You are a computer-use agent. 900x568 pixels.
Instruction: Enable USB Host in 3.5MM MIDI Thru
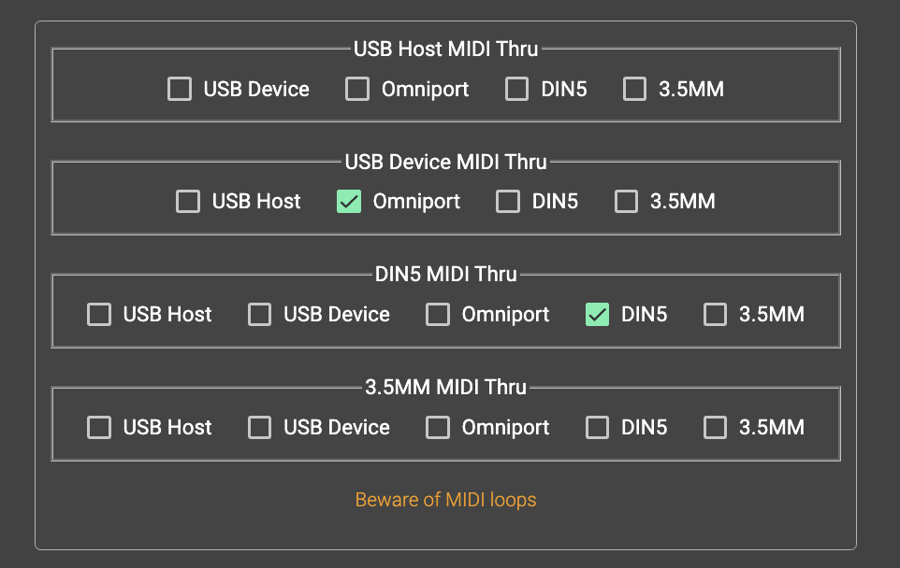[99, 428]
